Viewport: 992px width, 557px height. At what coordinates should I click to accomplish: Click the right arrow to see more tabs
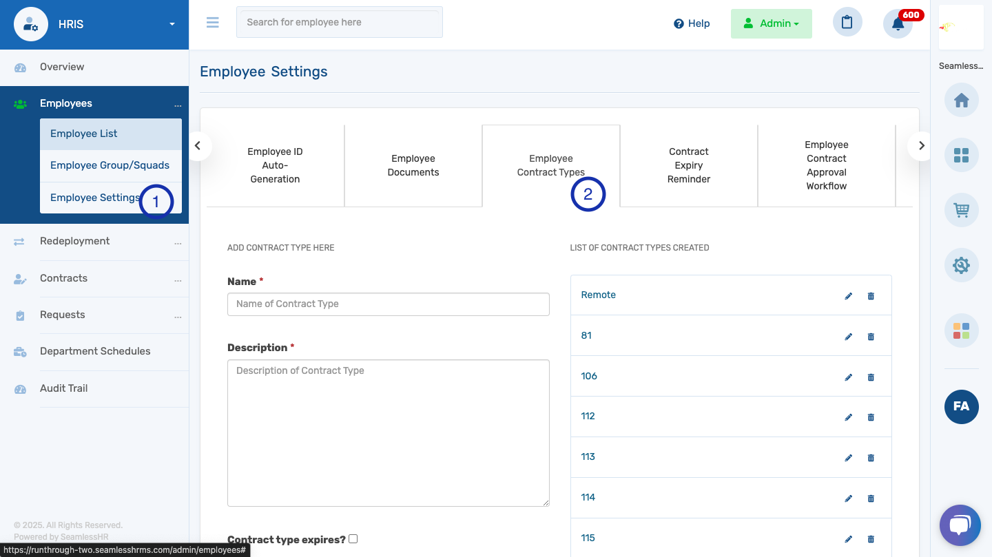coord(920,146)
